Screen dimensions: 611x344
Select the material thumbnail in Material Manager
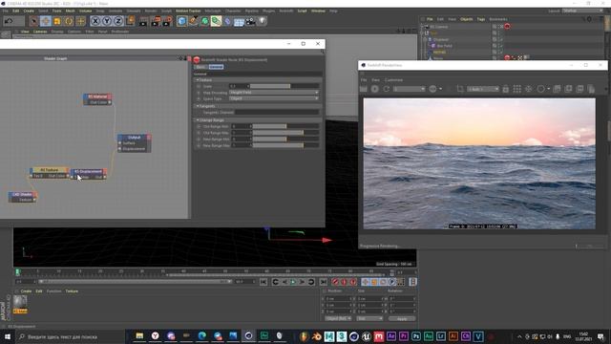coord(20,302)
